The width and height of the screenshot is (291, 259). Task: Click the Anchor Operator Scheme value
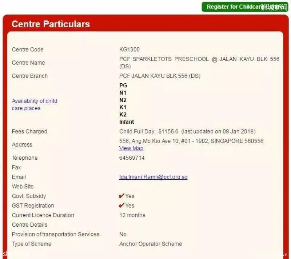tap(151, 244)
